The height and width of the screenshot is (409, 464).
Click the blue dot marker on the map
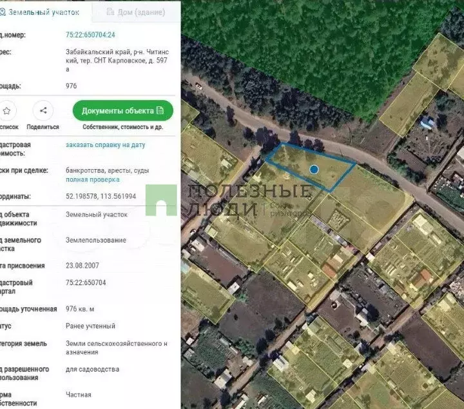click(x=314, y=169)
